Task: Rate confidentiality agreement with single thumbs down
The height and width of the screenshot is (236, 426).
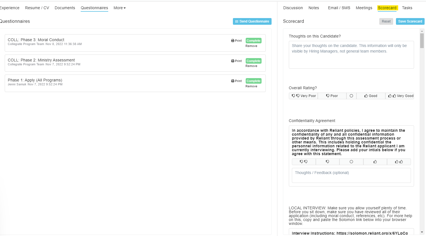Action: pyautogui.click(x=327, y=162)
